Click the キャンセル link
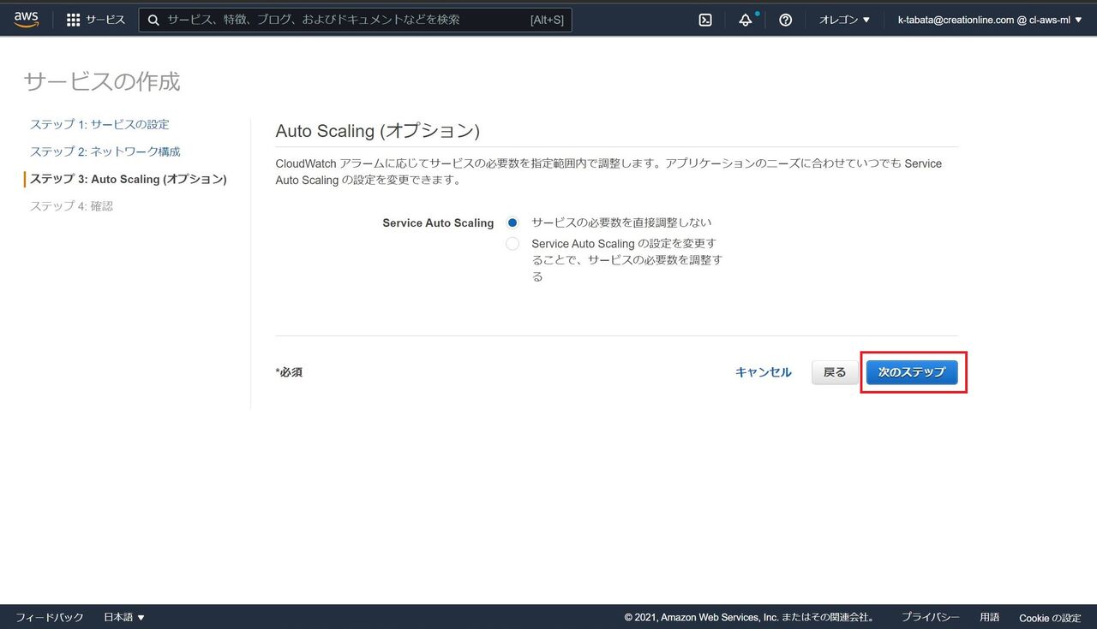 [764, 372]
